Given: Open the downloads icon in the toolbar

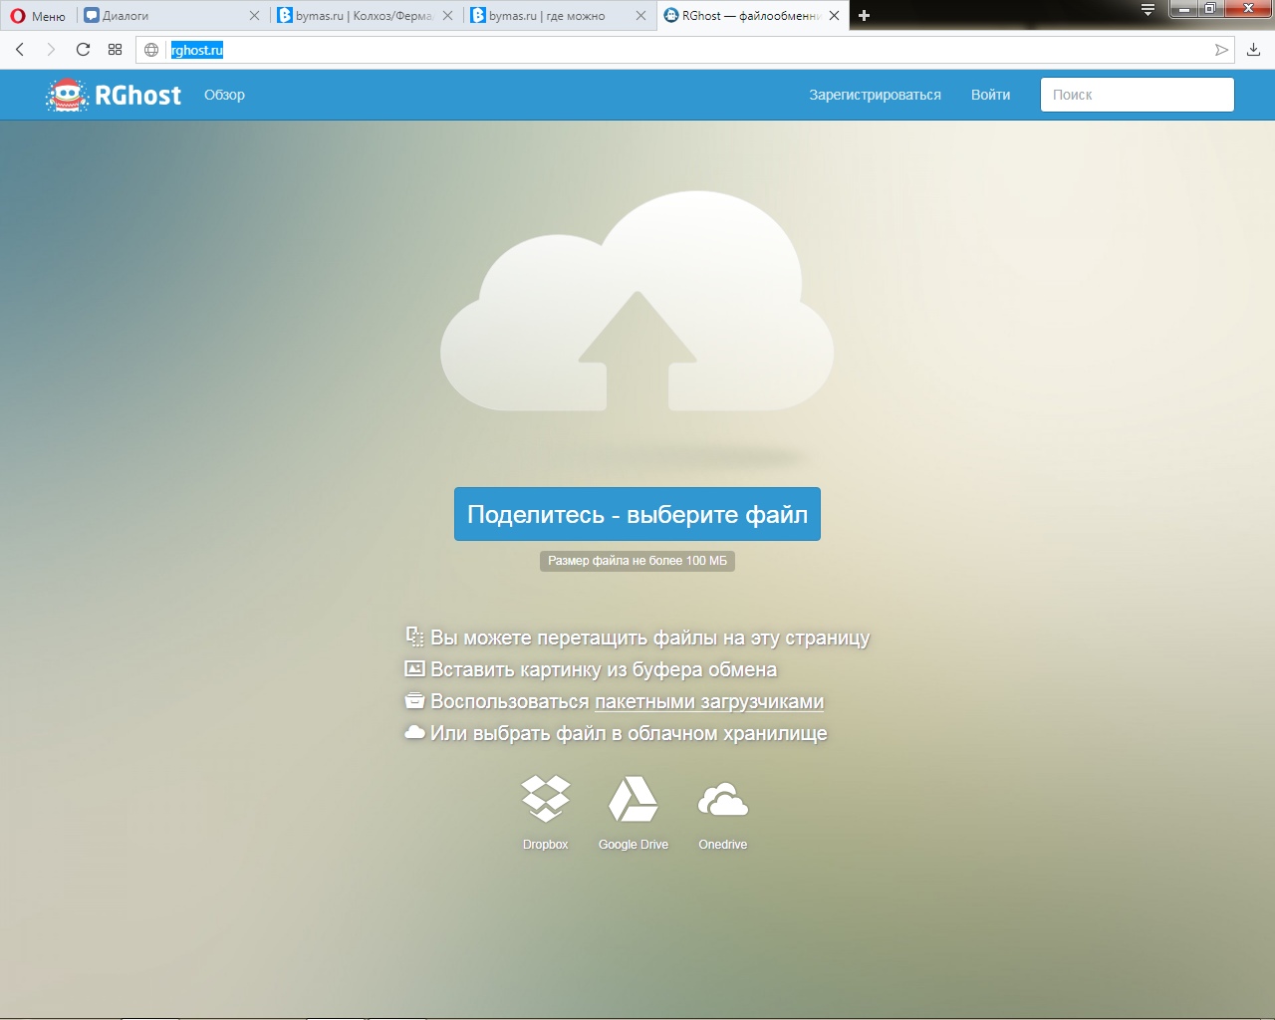Looking at the screenshot, I should [1253, 50].
